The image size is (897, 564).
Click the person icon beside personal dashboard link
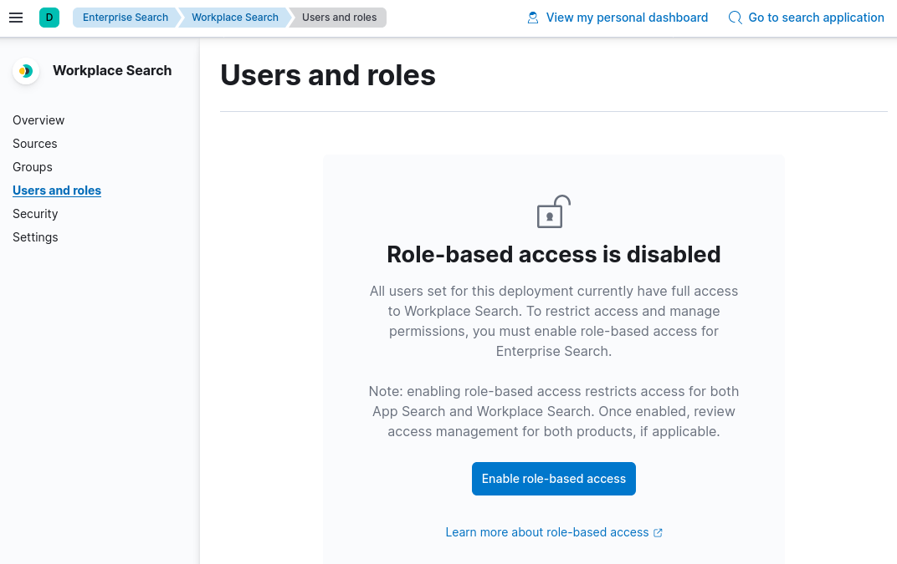click(x=532, y=17)
